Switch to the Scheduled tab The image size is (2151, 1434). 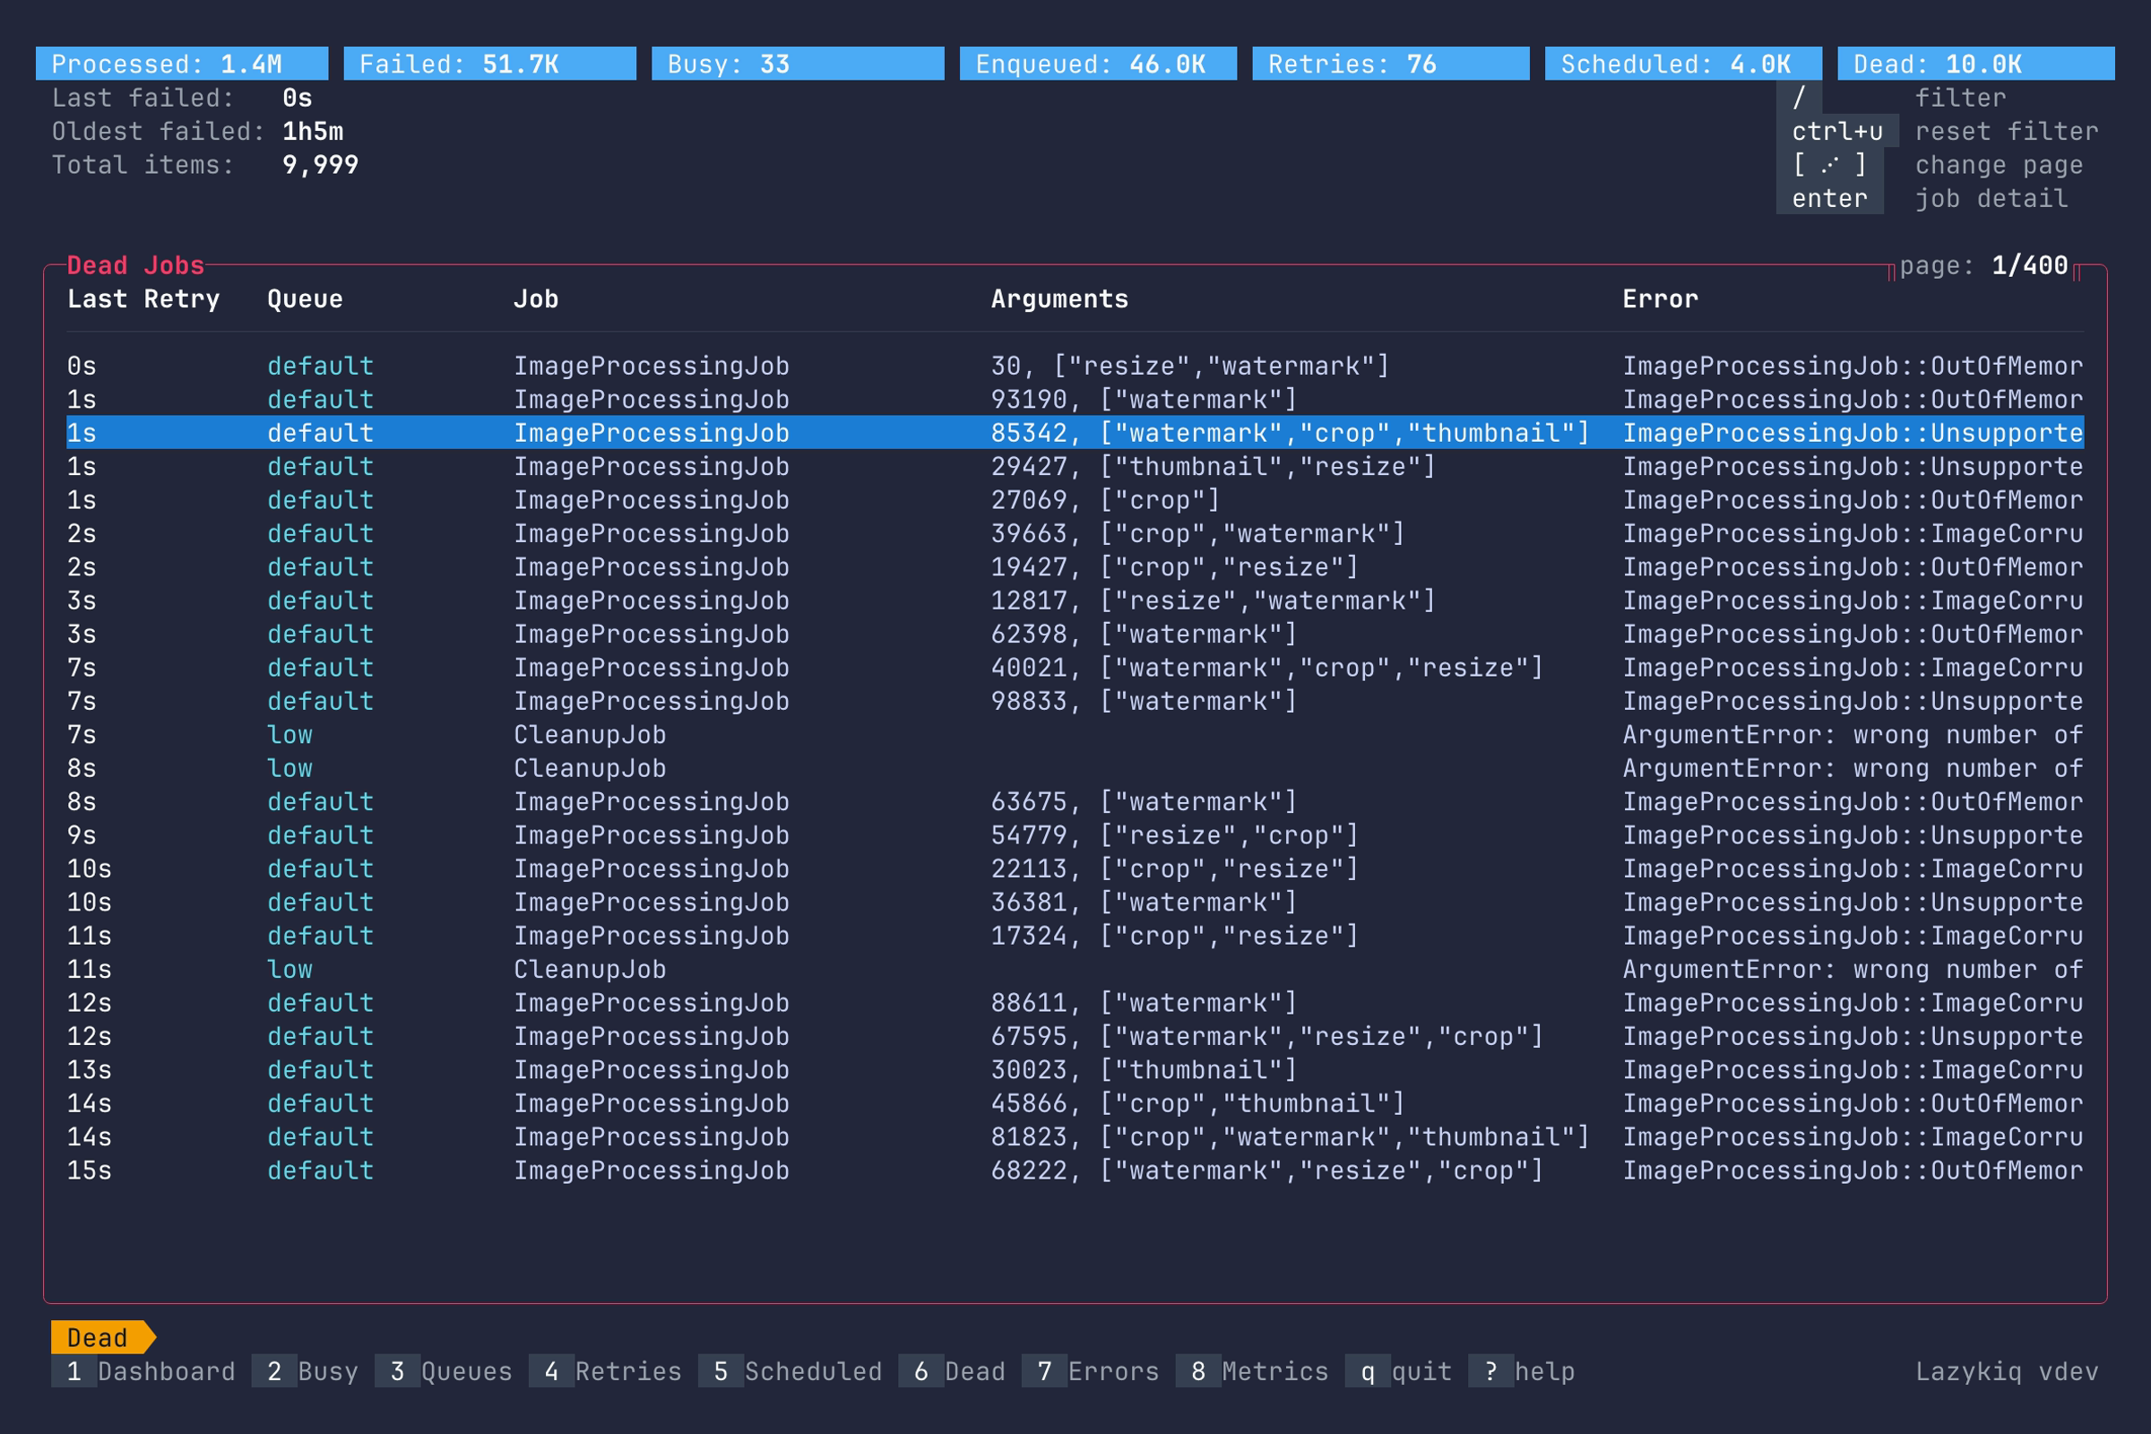pos(790,1372)
